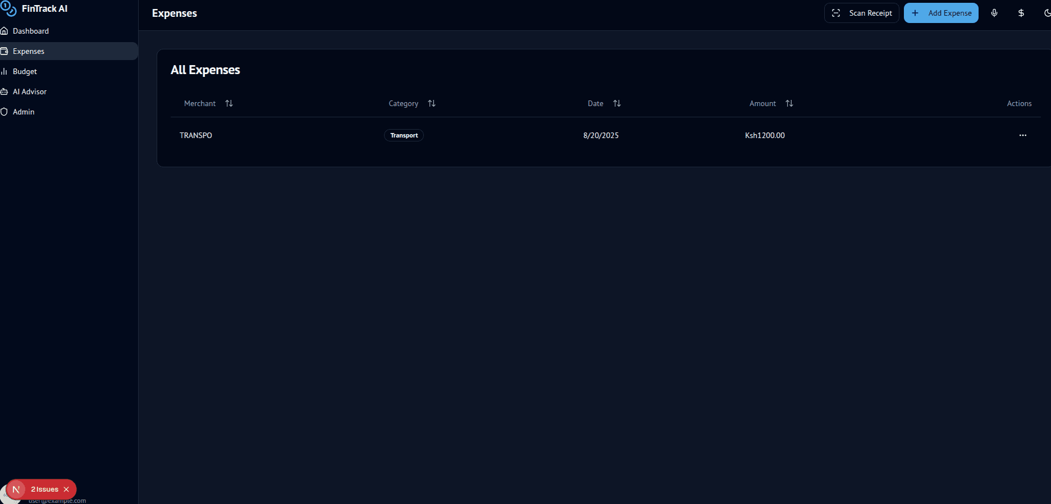Viewport: 1051px width, 504px height.
Task: Click the Next.js N dev tools icon
Action: point(16,489)
